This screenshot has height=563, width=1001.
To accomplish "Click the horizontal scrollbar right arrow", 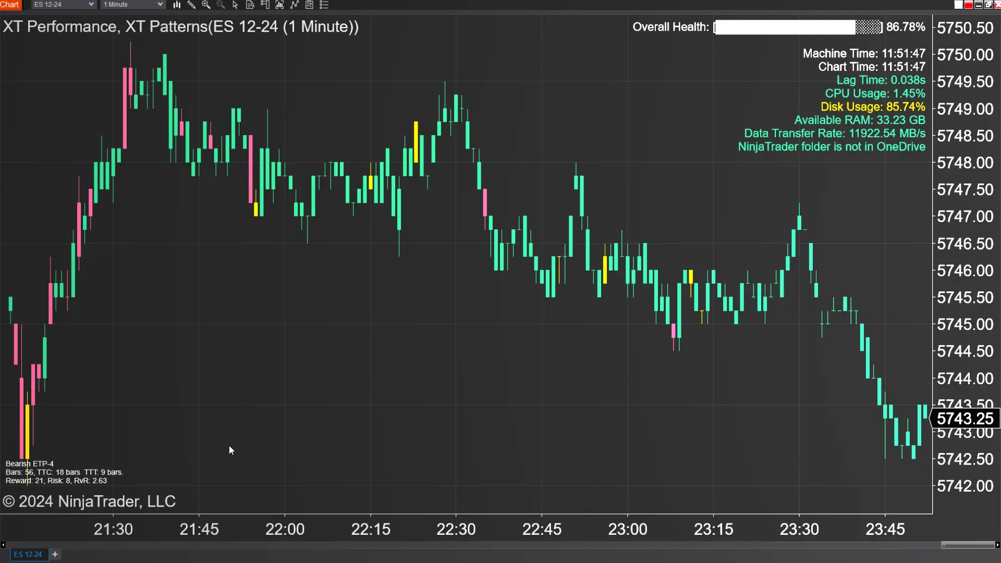I will tap(997, 545).
